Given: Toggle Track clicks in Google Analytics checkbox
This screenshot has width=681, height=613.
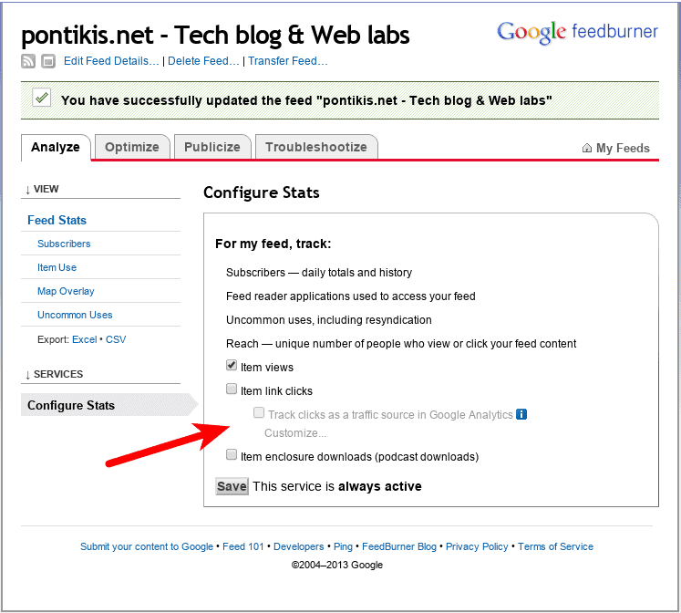Looking at the screenshot, I should pyautogui.click(x=258, y=412).
